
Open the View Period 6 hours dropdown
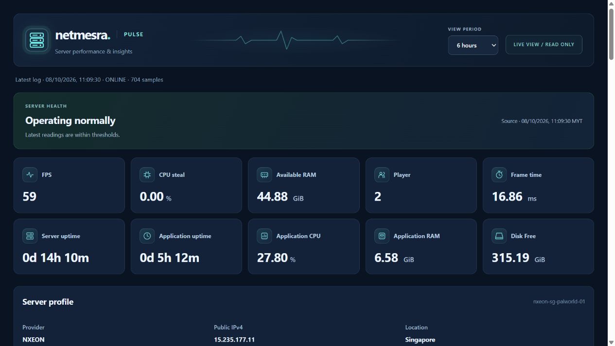473,45
